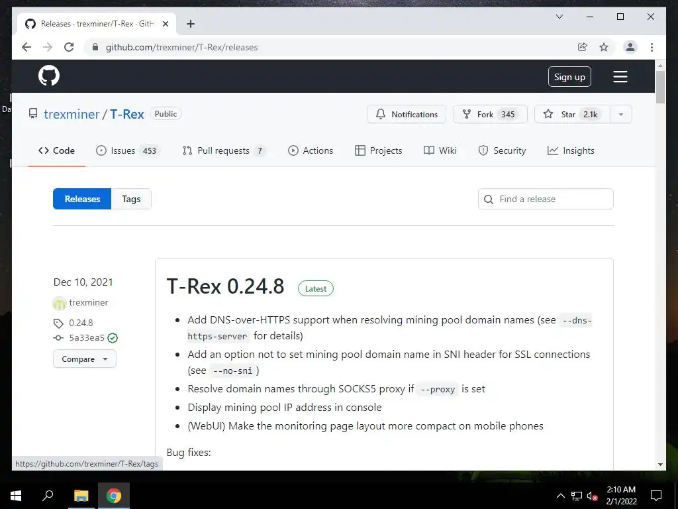Viewport: 678px width, 509px height.
Task: Open the Security tab
Action: [x=502, y=150]
